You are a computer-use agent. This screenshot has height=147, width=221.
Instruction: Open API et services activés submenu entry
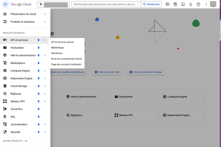click(62, 42)
